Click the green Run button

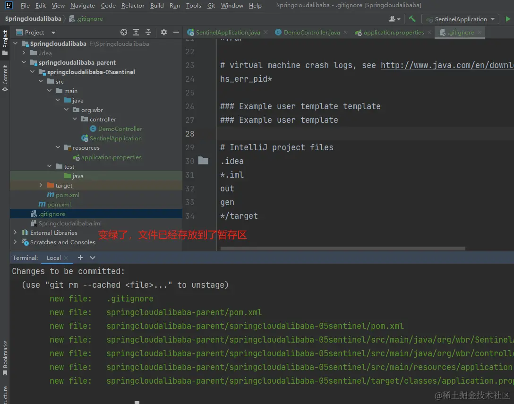508,19
